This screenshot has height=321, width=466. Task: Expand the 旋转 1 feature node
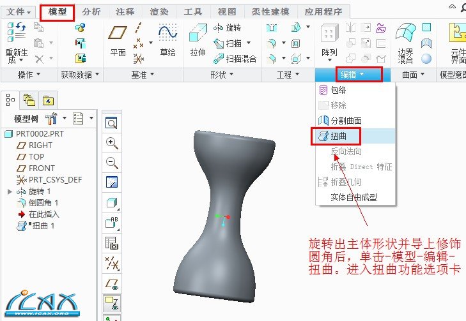(10, 191)
